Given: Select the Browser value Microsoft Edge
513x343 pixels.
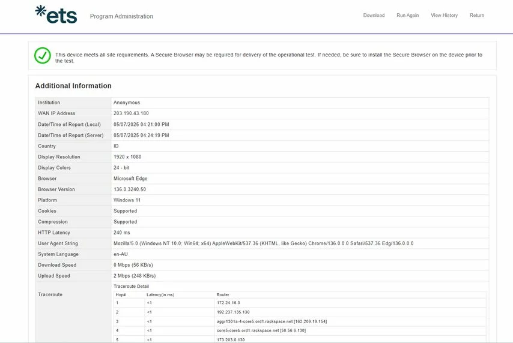Looking at the screenshot, I should [x=130, y=179].
